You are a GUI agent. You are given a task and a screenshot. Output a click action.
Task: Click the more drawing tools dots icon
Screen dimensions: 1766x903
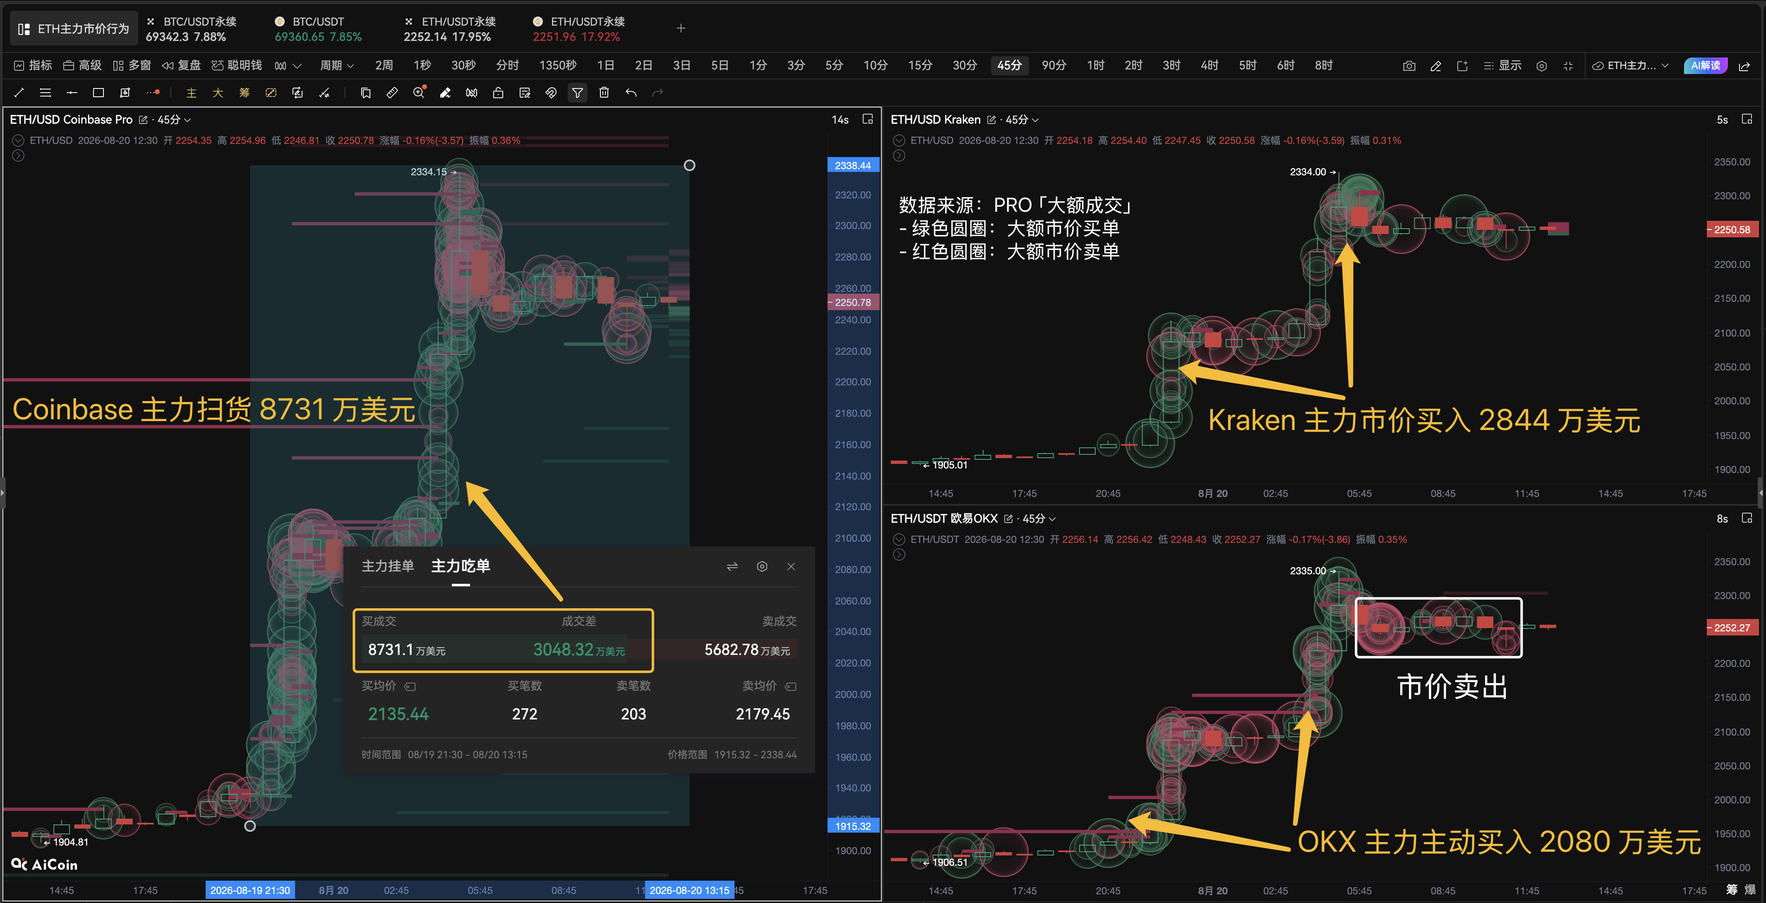click(x=153, y=93)
